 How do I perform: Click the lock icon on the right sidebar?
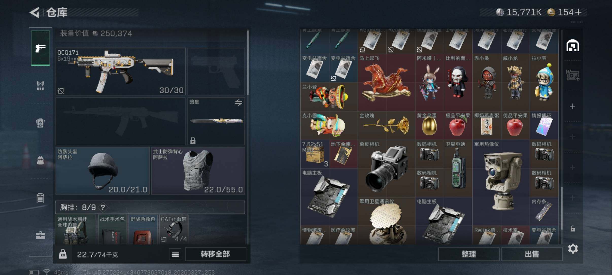(573, 228)
